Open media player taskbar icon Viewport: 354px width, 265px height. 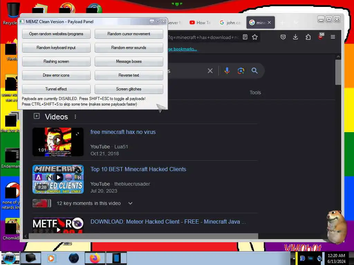click(x=51, y=258)
